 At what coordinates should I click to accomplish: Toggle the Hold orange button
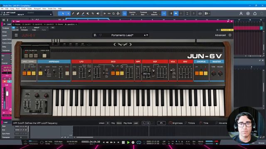25,73
